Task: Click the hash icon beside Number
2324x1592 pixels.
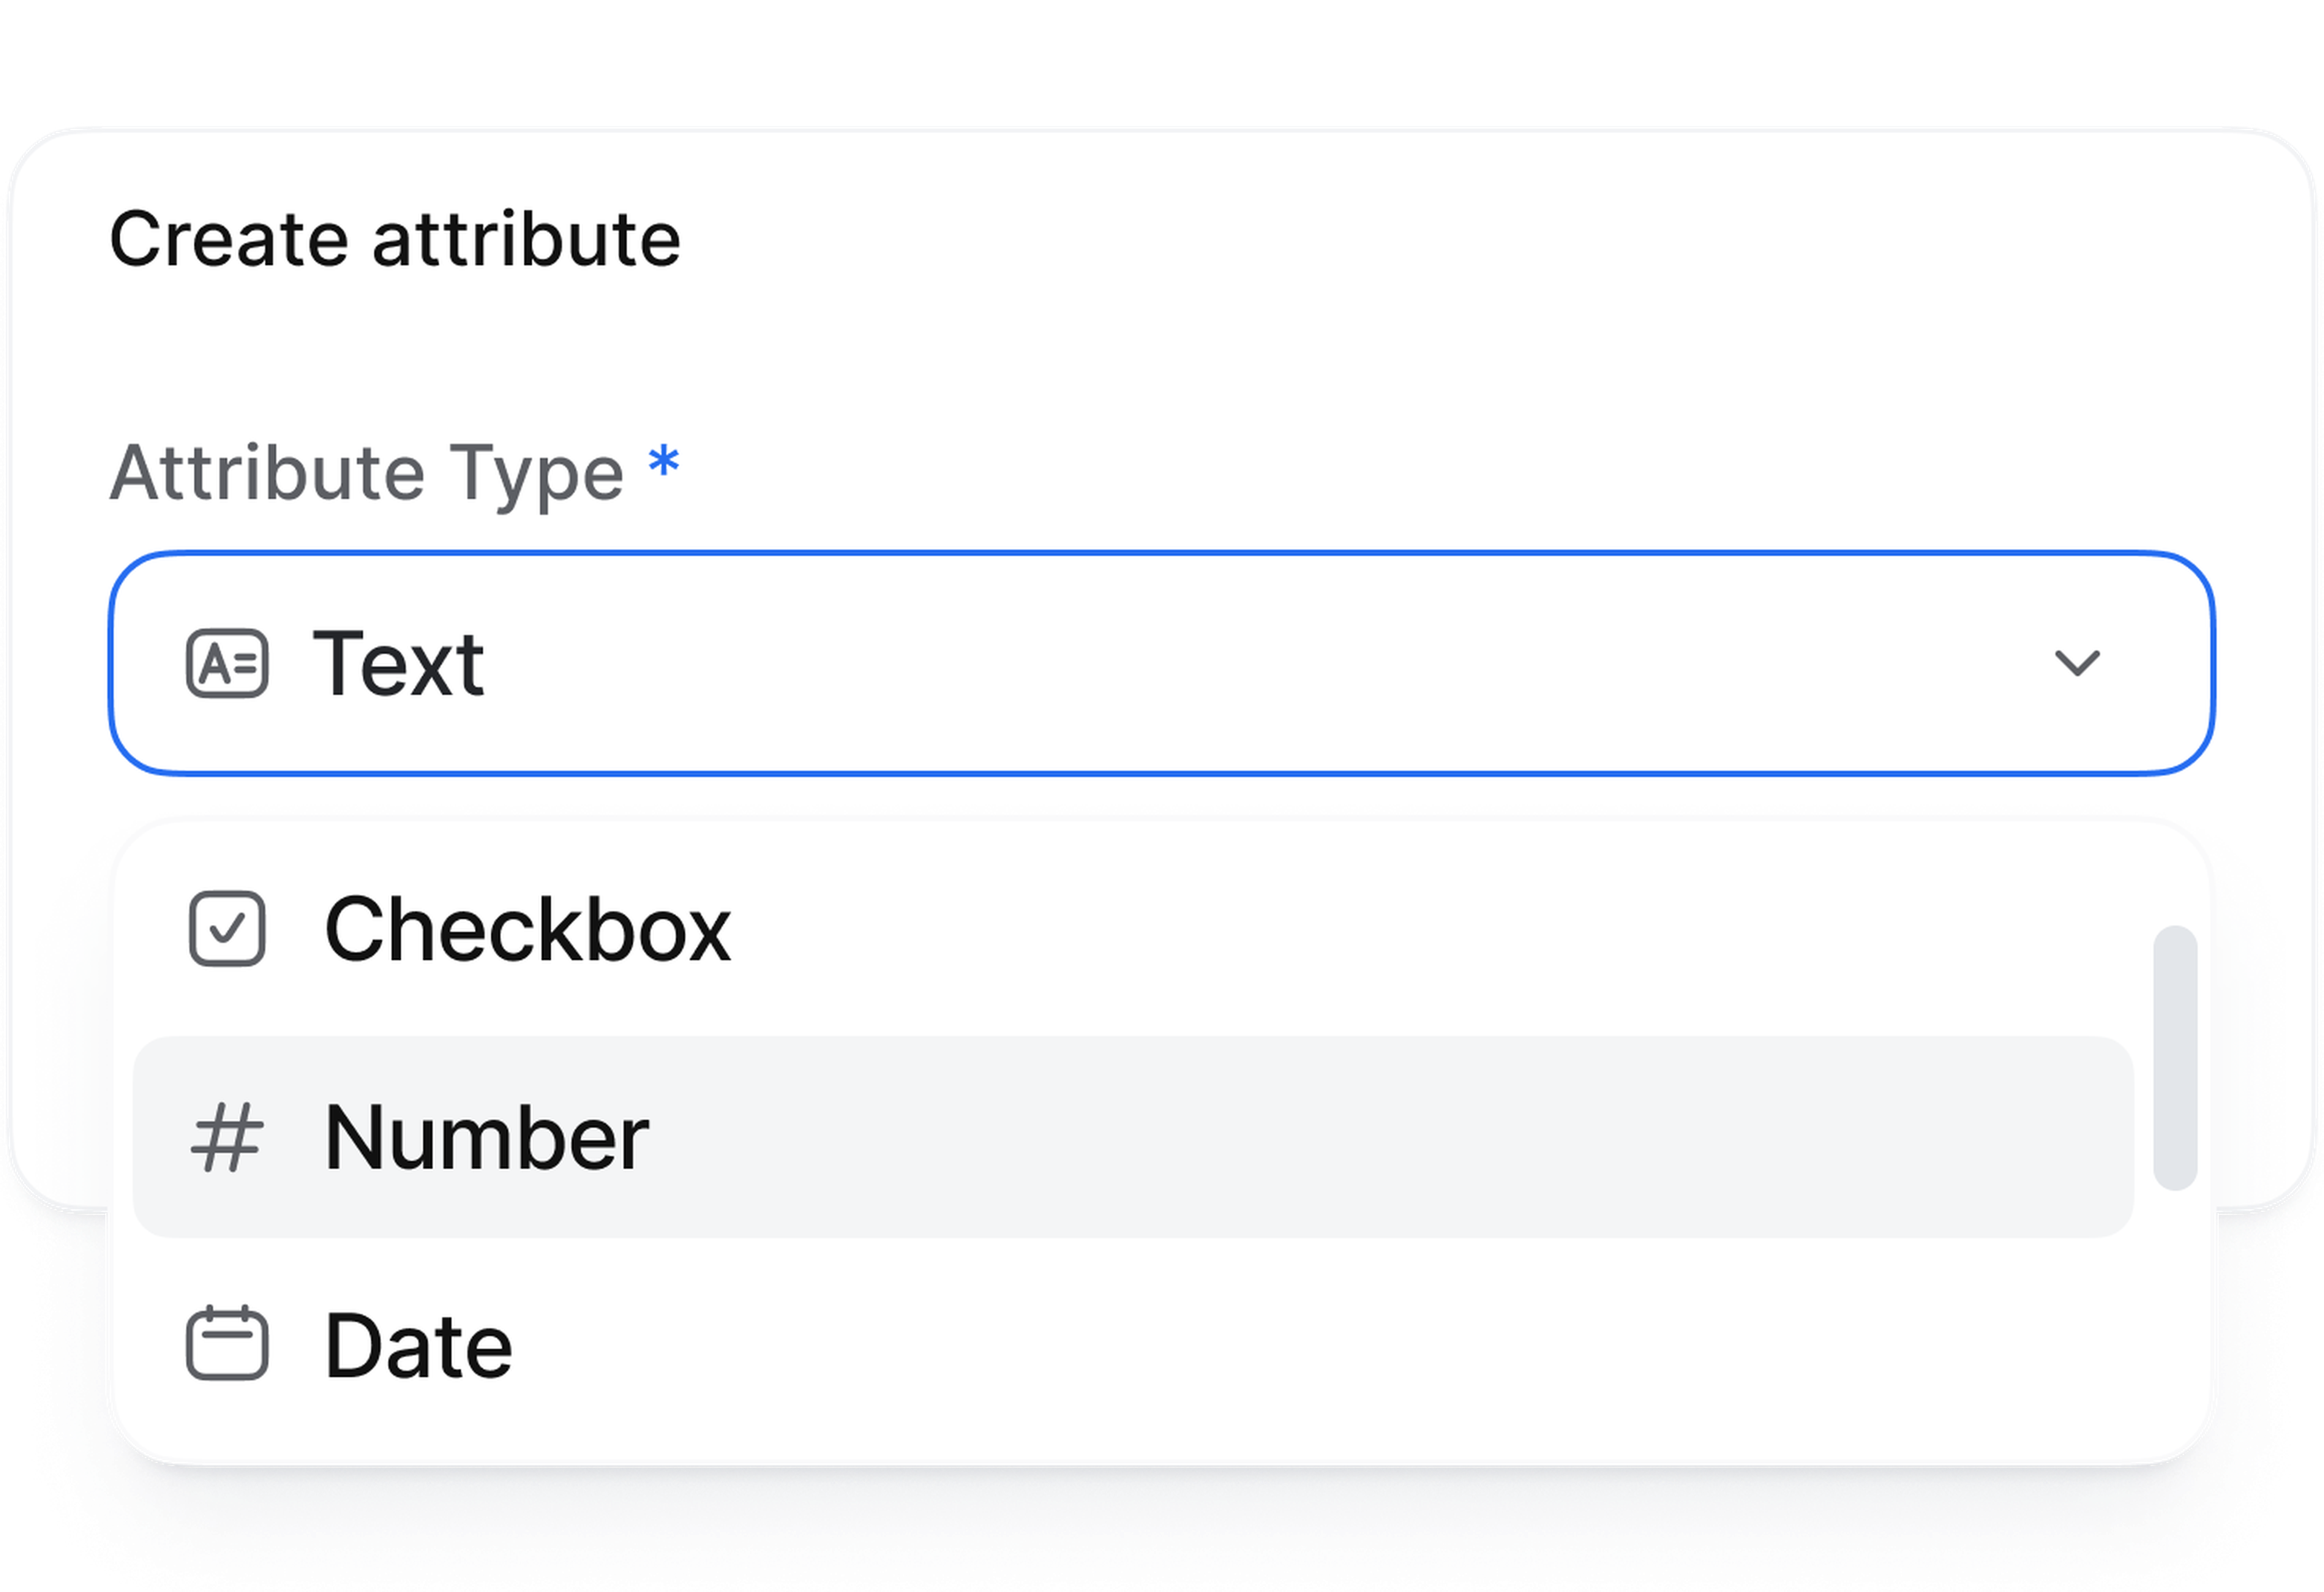Action: pos(227,1137)
